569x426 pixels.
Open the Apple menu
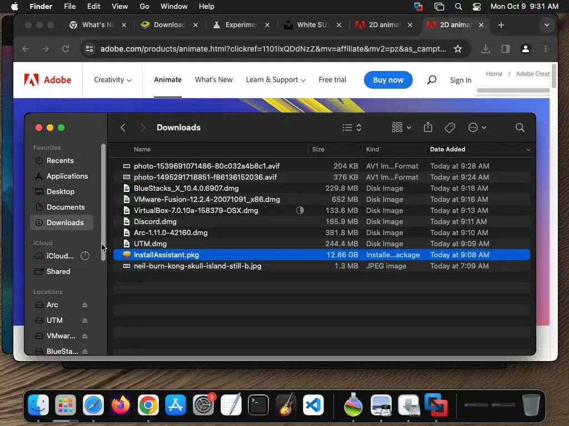14,7
